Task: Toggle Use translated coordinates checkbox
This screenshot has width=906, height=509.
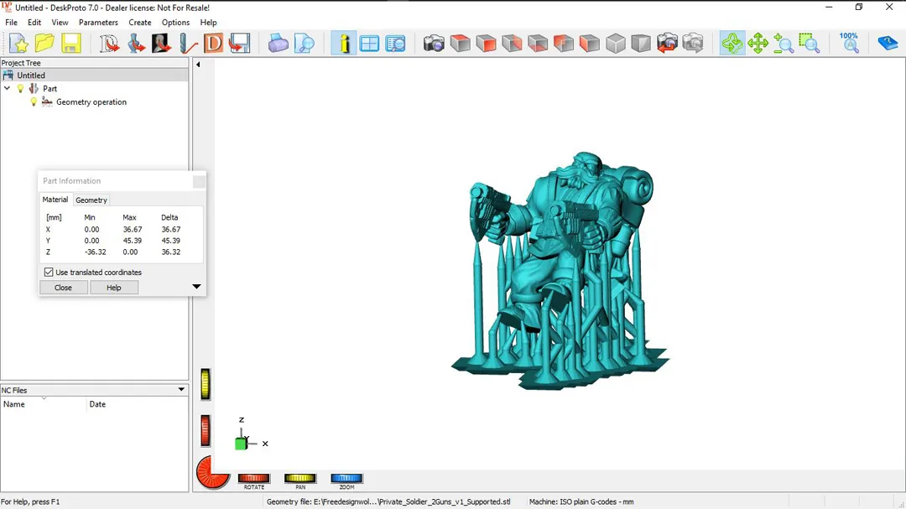Action: (49, 273)
